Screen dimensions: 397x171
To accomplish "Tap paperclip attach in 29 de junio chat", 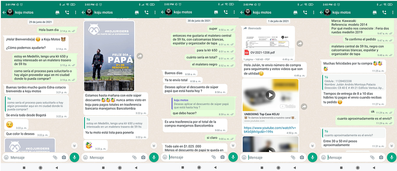I will tap(55, 157).
